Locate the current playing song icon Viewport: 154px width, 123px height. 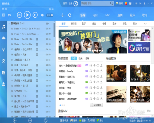click(x=30, y=120)
